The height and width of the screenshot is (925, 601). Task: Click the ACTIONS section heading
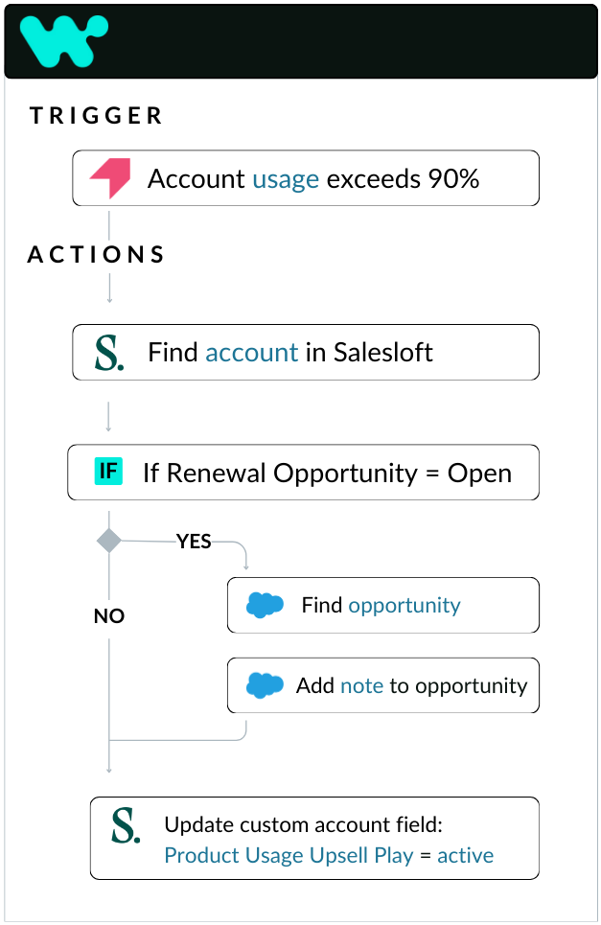point(96,255)
